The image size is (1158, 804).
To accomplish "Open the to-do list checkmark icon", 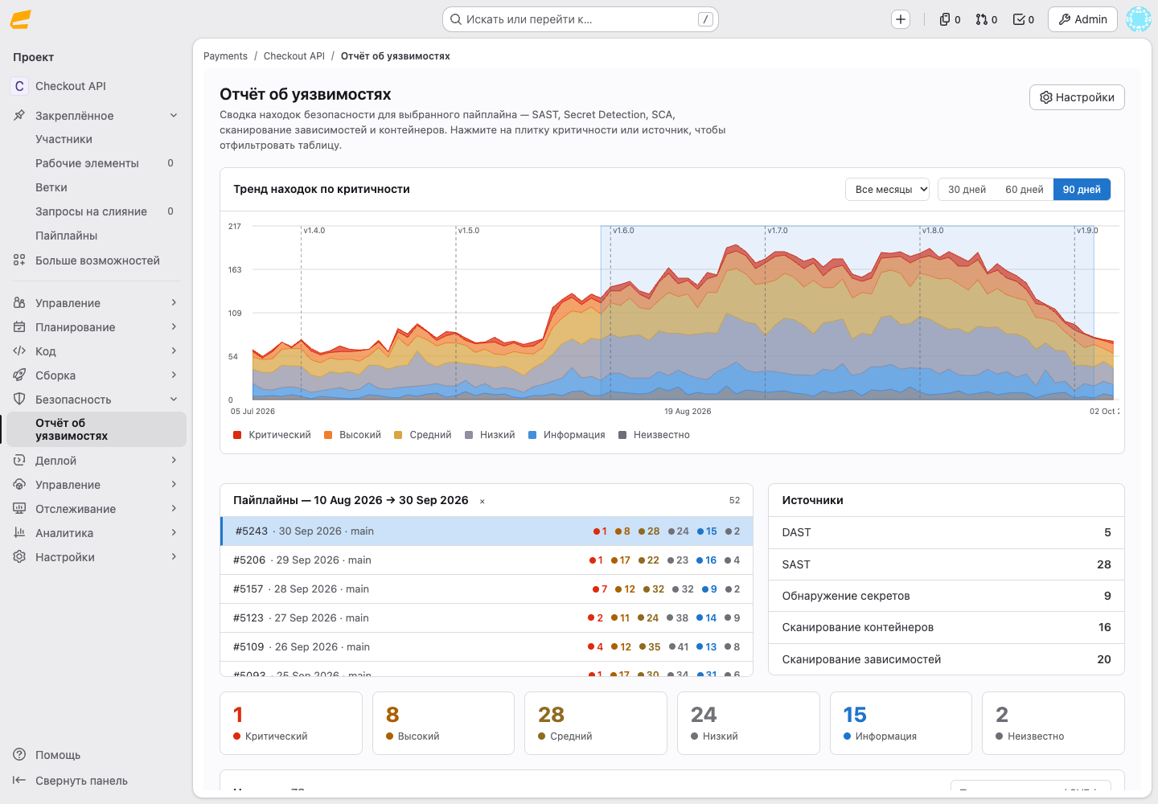I will click(x=1023, y=19).
